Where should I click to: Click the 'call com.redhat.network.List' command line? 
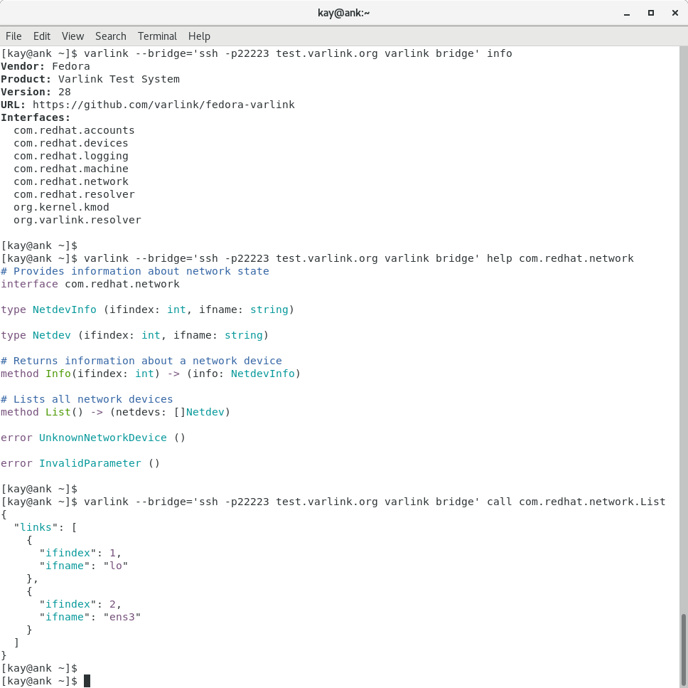click(x=333, y=502)
